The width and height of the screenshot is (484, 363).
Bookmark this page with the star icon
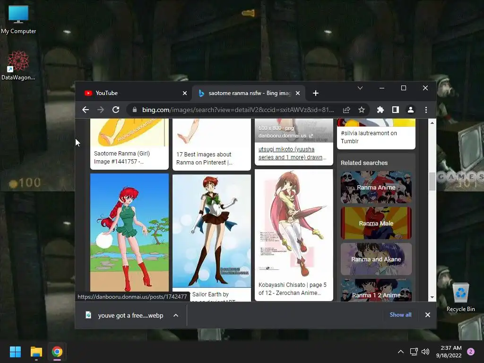tap(362, 110)
